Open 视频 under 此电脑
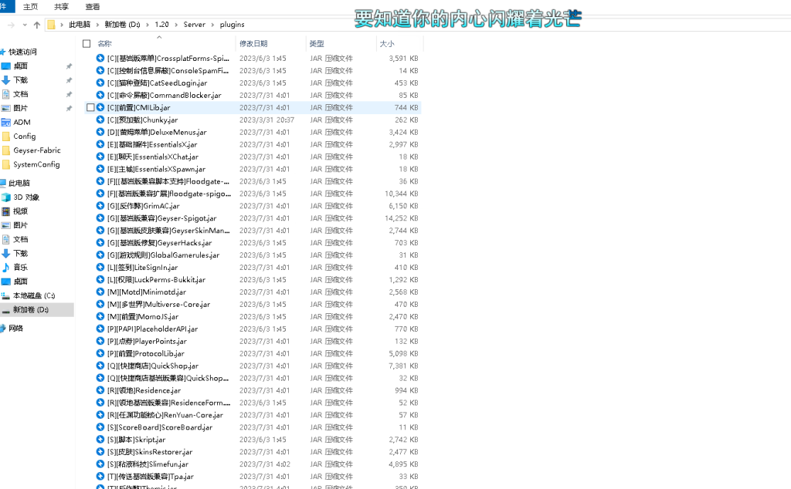 (20, 211)
